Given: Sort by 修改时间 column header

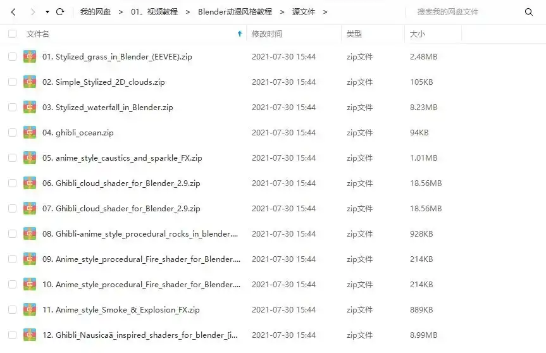Looking at the screenshot, I should pyautogui.click(x=267, y=34).
